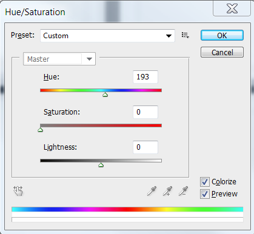Select the on-image targeted adjustment hand tool

tap(18, 191)
